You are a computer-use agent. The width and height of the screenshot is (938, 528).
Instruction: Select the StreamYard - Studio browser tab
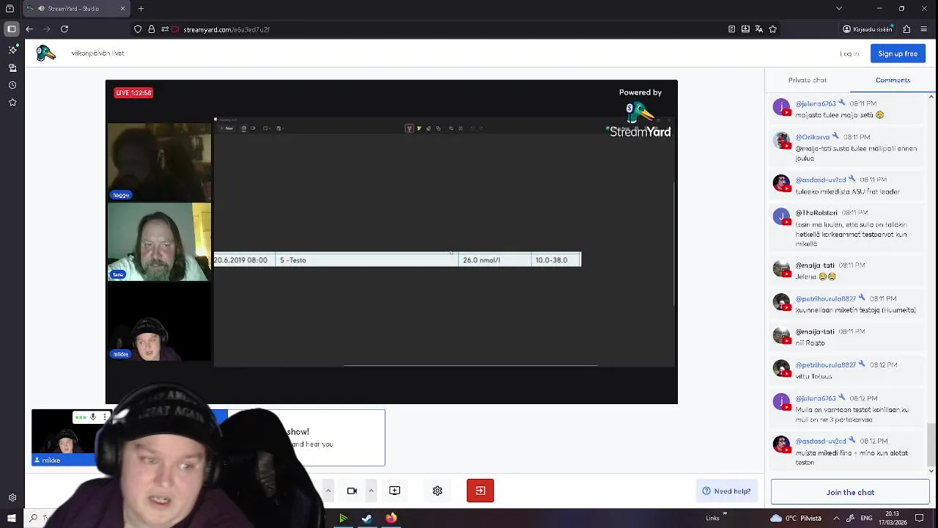point(76,9)
